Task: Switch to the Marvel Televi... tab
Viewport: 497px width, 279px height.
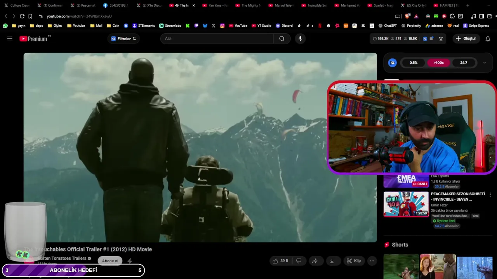Action: (x=281, y=5)
